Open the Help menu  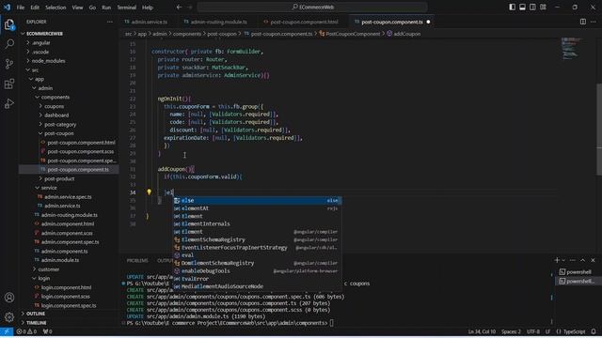click(148, 8)
